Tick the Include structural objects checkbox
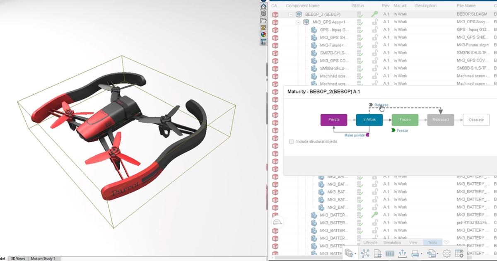This screenshot has height=261, width=497. (292, 142)
